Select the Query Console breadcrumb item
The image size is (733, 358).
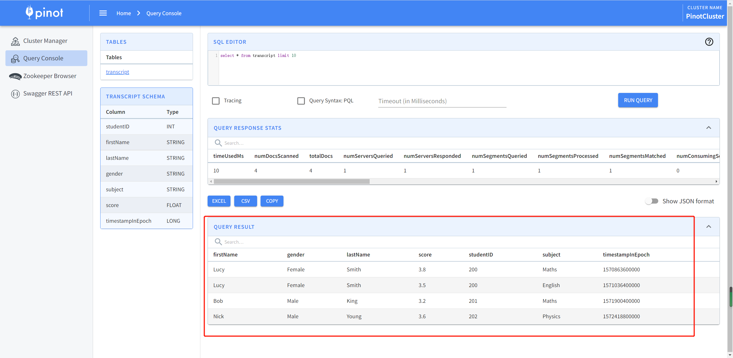(164, 13)
